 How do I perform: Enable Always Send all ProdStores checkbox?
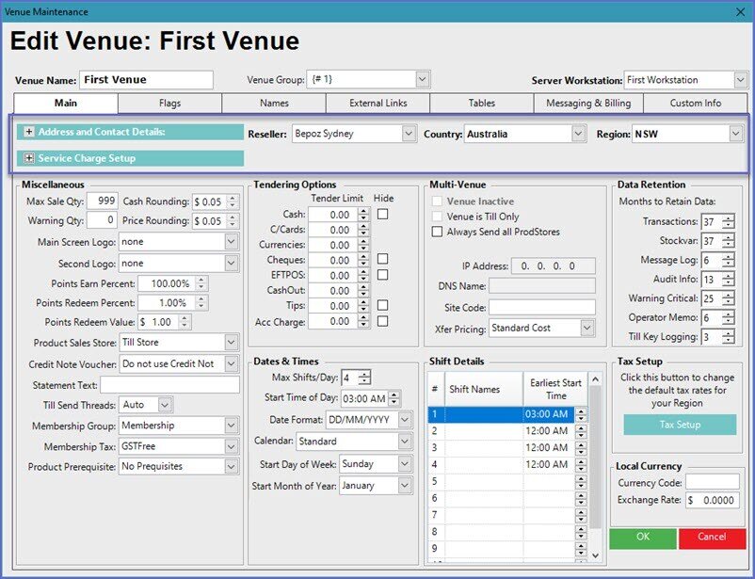coord(437,232)
